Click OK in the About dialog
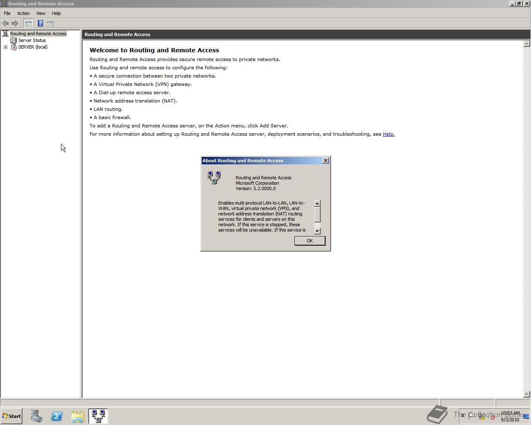This screenshot has height=425, width=531. [x=309, y=241]
